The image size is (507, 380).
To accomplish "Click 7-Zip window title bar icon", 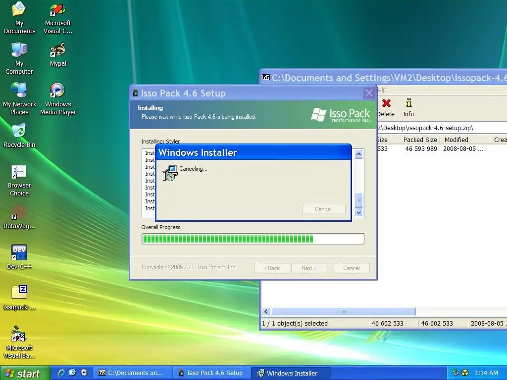I will [266, 77].
